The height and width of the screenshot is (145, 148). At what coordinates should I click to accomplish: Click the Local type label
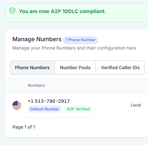(136, 105)
